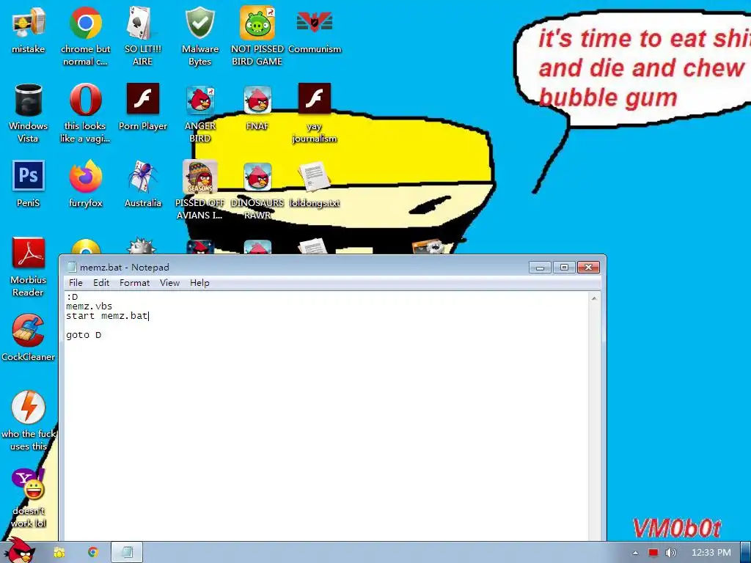Click the red flag tray icon

653,553
